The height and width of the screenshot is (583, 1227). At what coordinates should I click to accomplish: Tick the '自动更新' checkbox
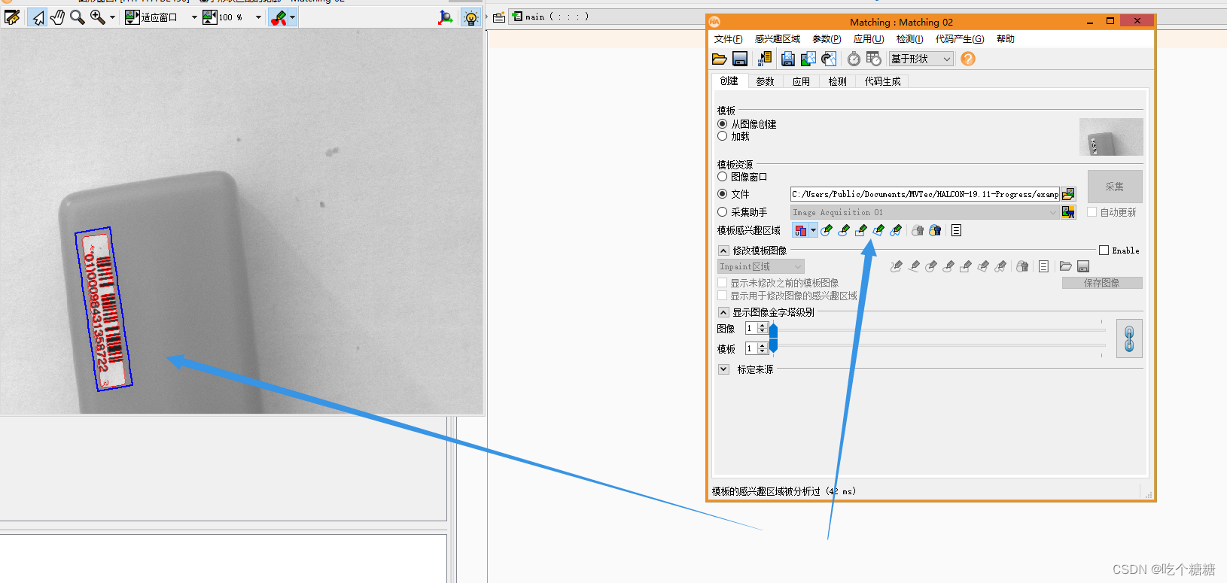pos(1092,212)
